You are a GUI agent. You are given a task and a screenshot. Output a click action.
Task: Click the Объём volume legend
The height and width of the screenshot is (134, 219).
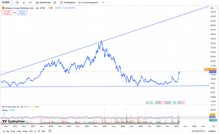coord(5,110)
